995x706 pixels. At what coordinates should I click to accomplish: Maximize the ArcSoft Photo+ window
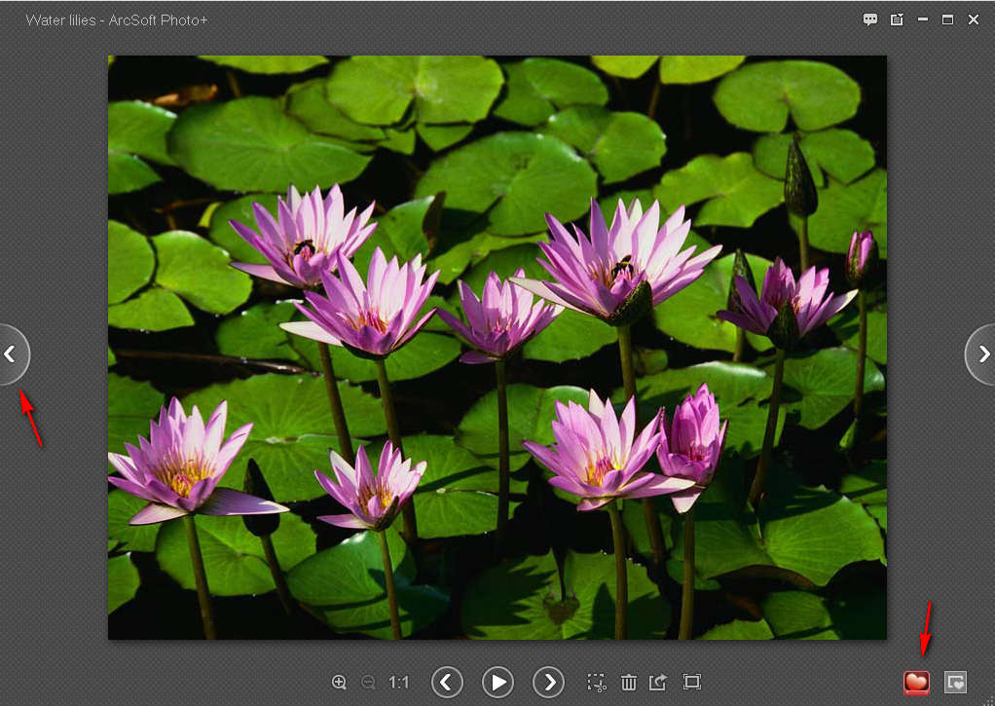[947, 19]
